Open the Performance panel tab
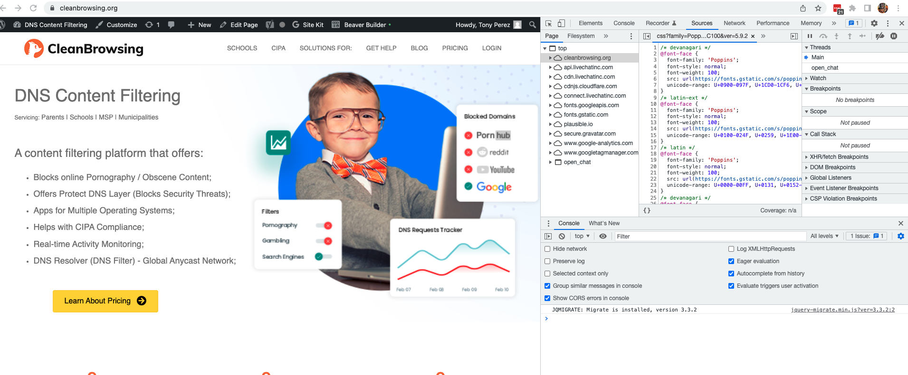Viewport: 908px width, 375px height. point(773,23)
